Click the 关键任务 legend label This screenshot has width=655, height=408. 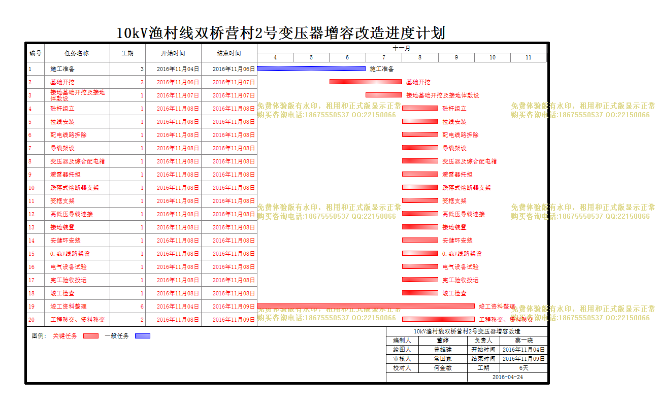65,336
